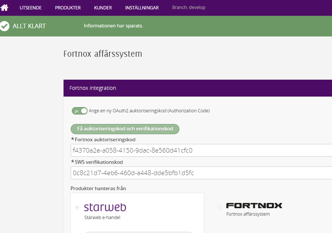Click the Branch: develop label
The width and height of the screenshot is (332, 233).
click(189, 8)
